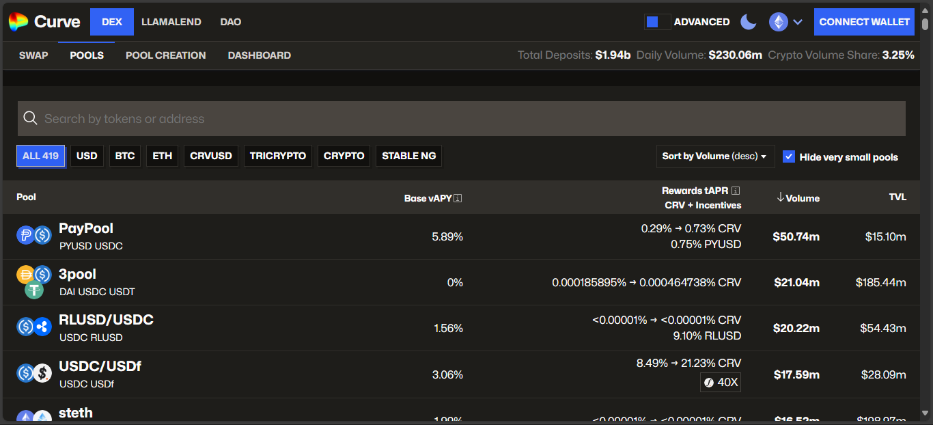Click the Curve logo icon
Viewport: 933px width, 425px height.
click(18, 22)
